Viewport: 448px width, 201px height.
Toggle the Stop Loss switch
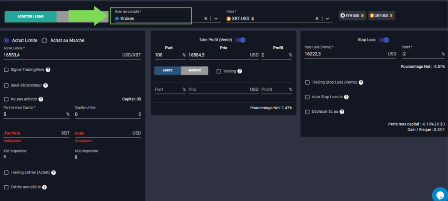pos(384,40)
